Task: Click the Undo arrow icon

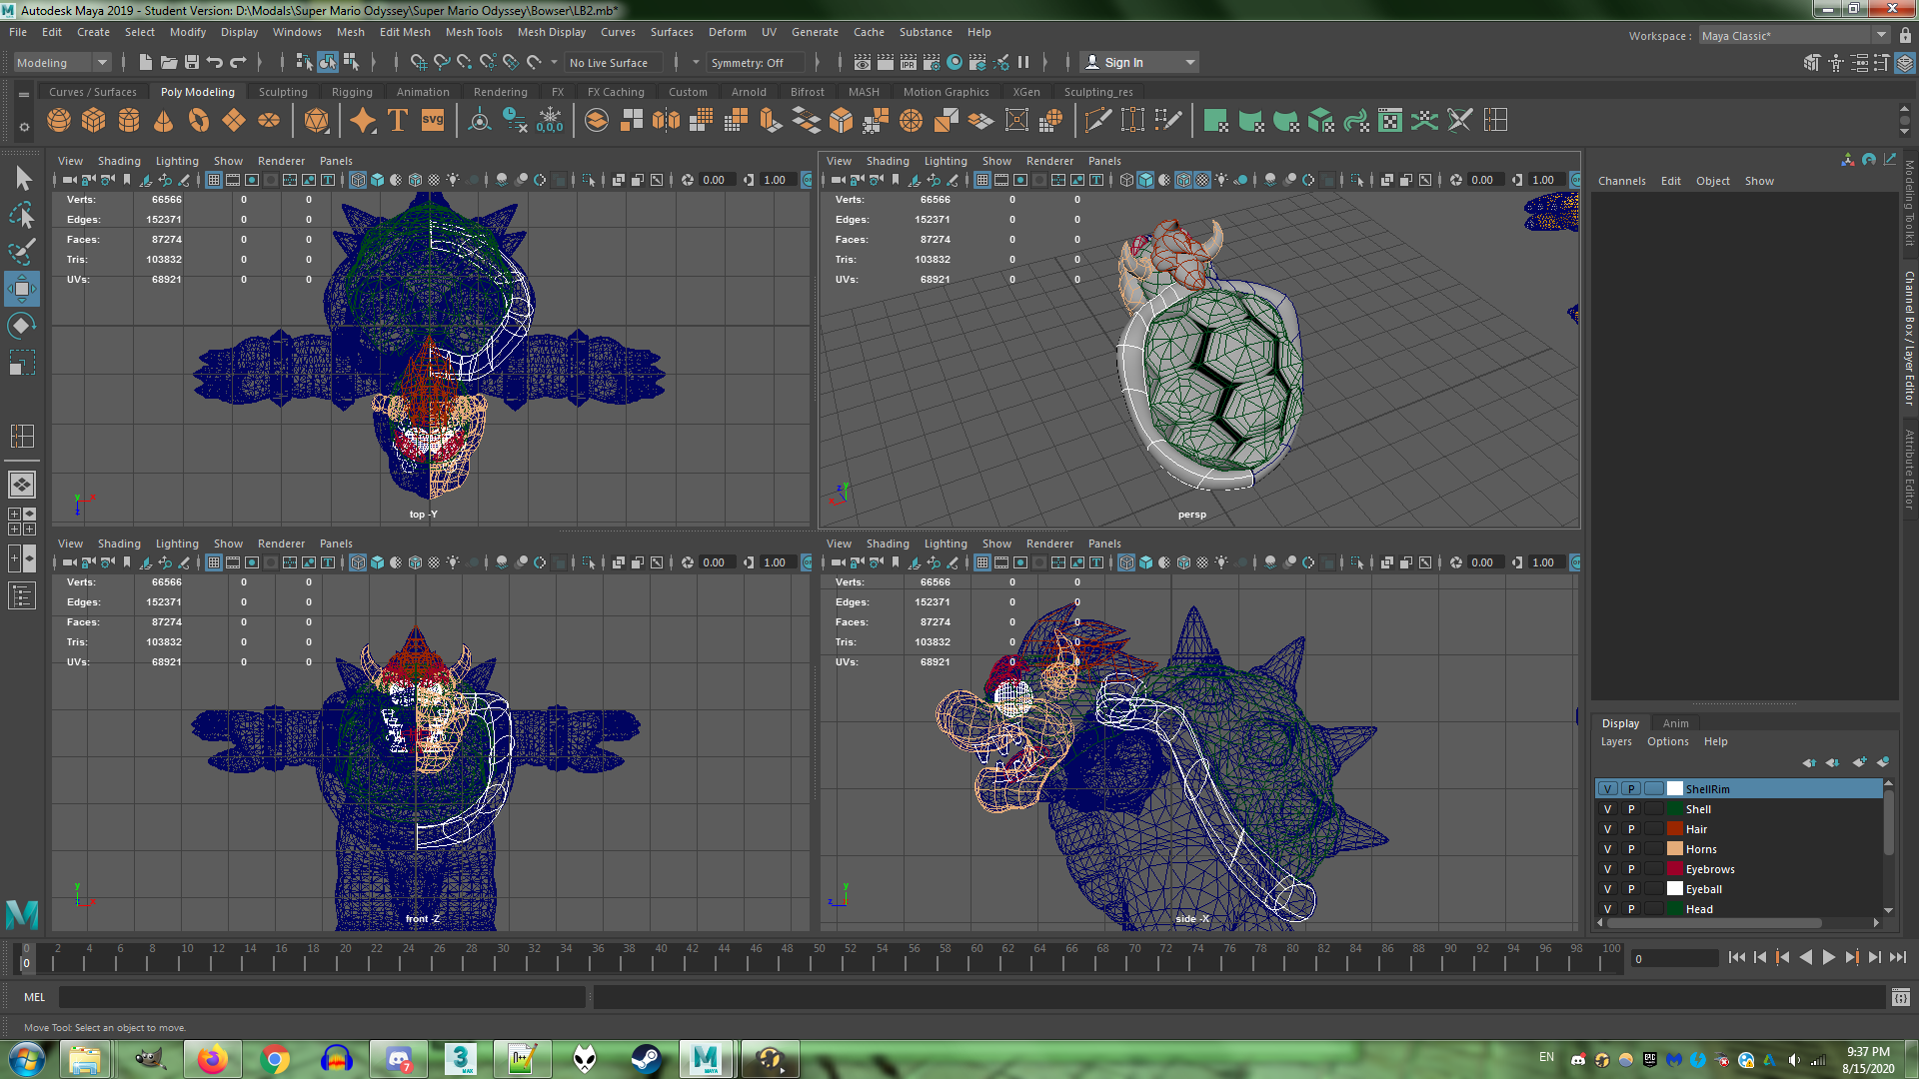Action: 214,62
